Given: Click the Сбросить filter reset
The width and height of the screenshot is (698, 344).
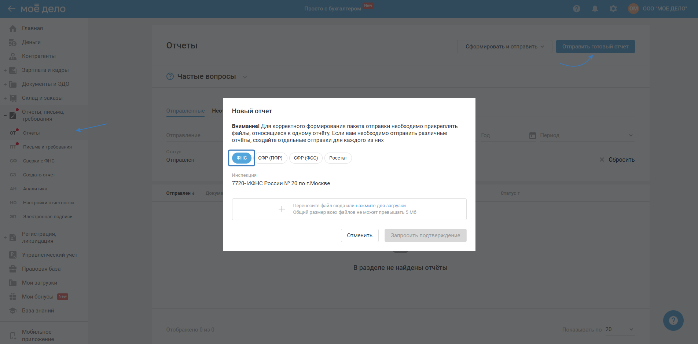Looking at the screenshot, I should click(x=621, y=160).
